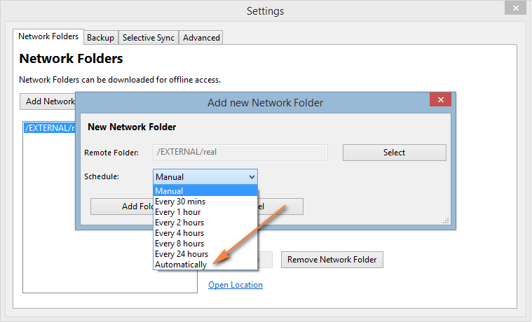This screenshot has height=322, width=532.
Task: Go to the Advanced settings tab
Action: [x=201, y=37]
